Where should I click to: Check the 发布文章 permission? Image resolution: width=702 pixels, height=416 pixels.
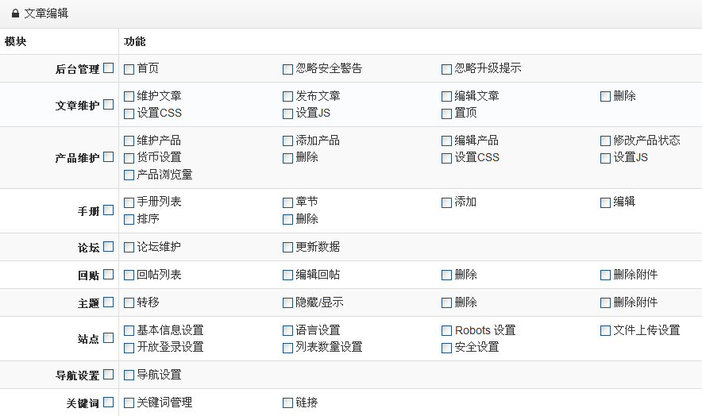288,97
